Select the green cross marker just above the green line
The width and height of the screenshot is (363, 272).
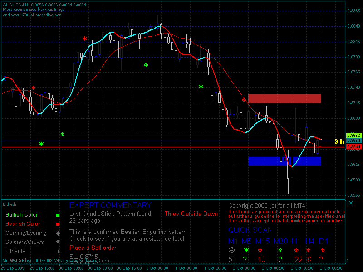click(x=63, y=134)
